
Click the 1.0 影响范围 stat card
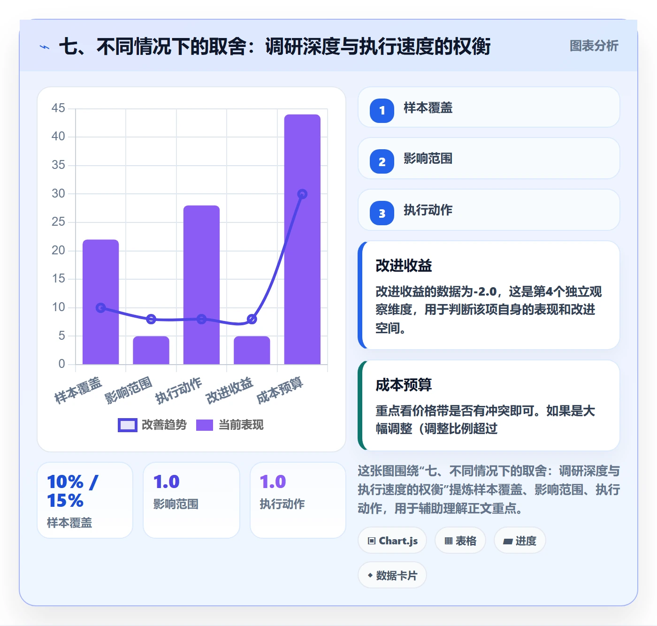click(191, 500)
